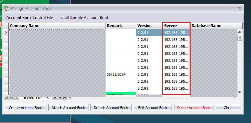Click the Manage Account Book title icon
251x123 pixels.
[6, 8]
